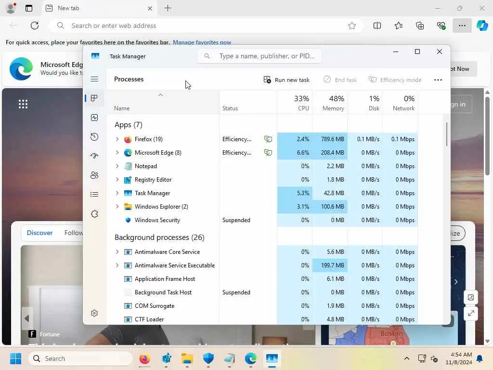This screenshot has height=370, width=493.
Task: Sort processes by CPU column
Action: 295,103
